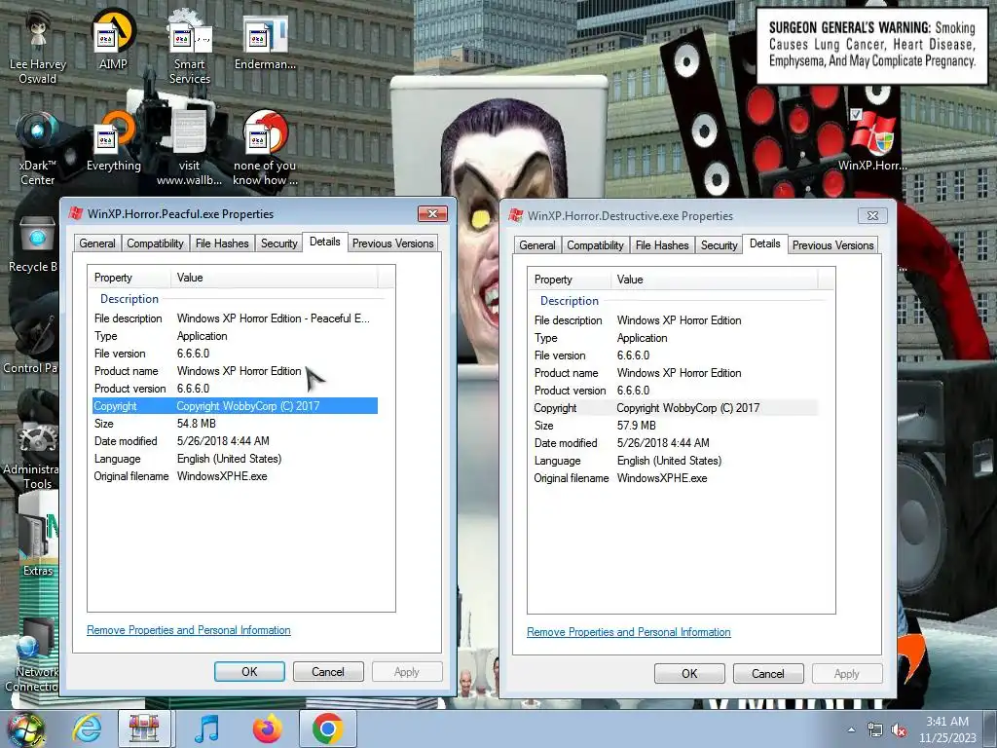Select 'Size 54.8 MB' row in Peacful Properties

[236, 424]
